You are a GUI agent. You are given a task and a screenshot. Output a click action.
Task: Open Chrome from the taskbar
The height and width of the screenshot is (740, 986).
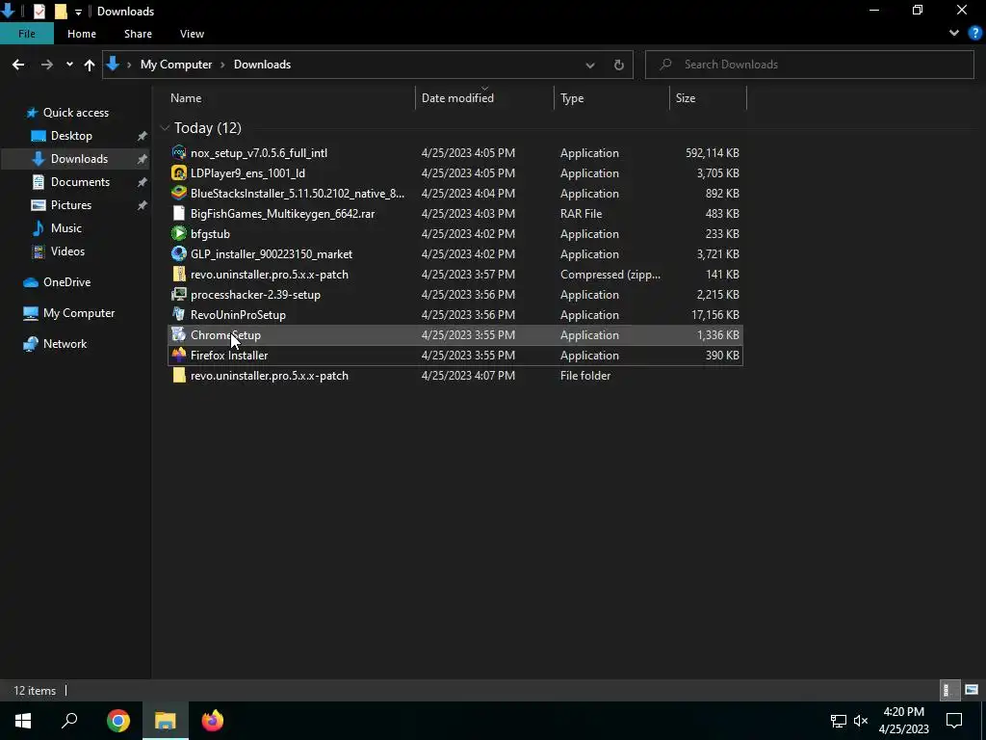[118, 721]
